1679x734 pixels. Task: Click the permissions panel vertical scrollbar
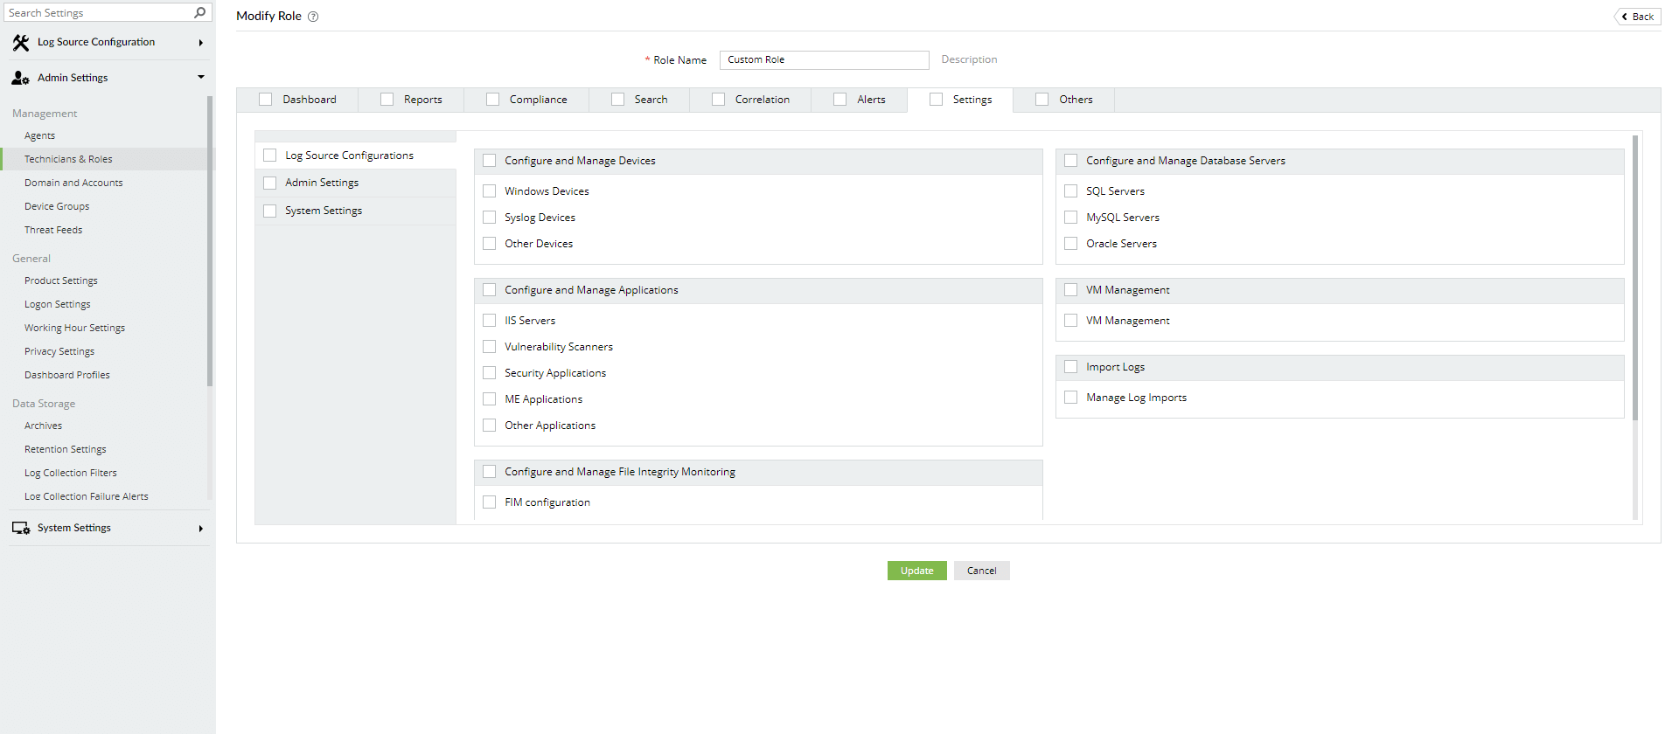click(1635, 280)
